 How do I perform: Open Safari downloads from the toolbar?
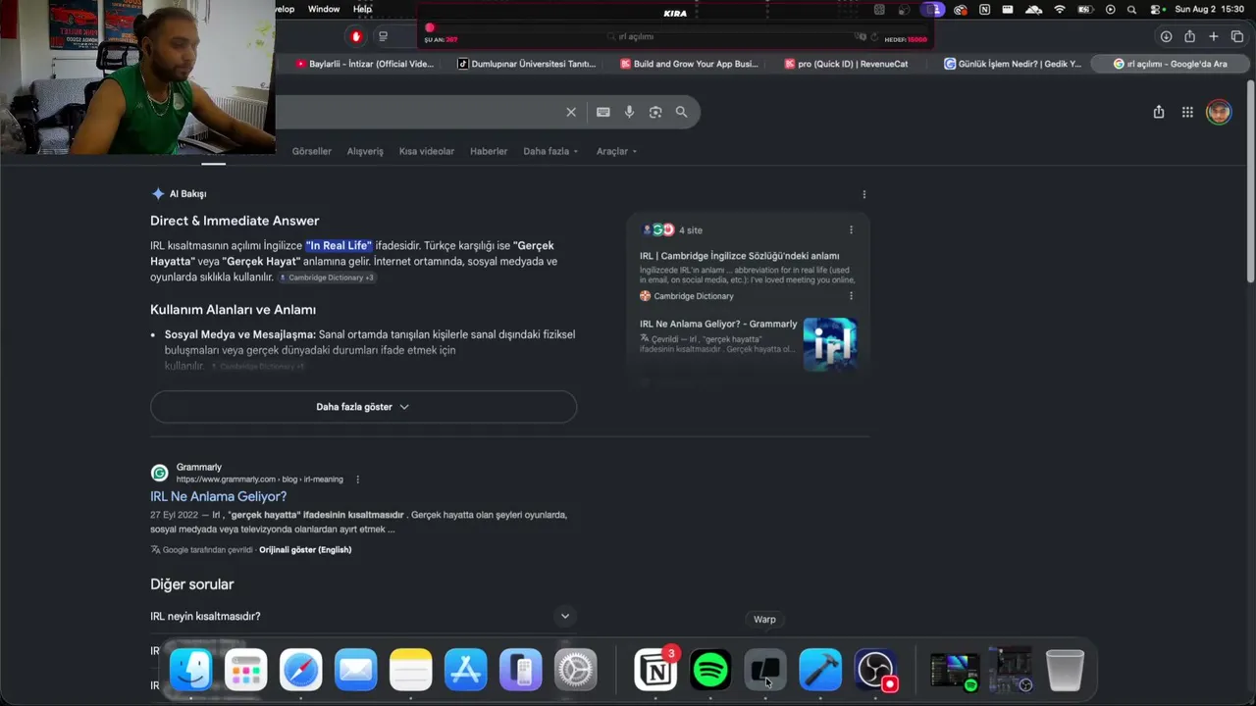click(x=1166, y=36)
